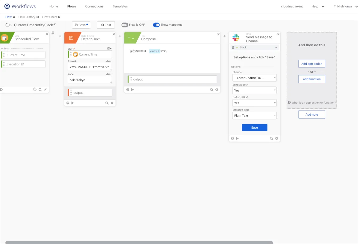
Task: Click the play icon in the Slack card footer
Action: pos(237,139)
